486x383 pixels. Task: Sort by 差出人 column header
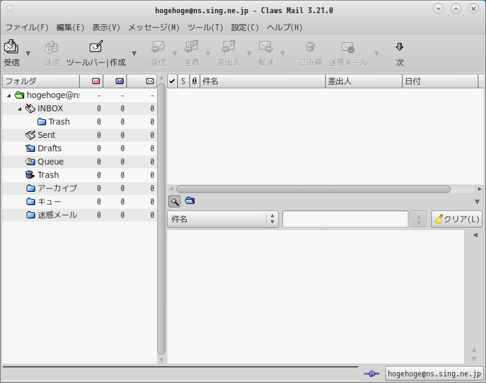click(364, 81)
